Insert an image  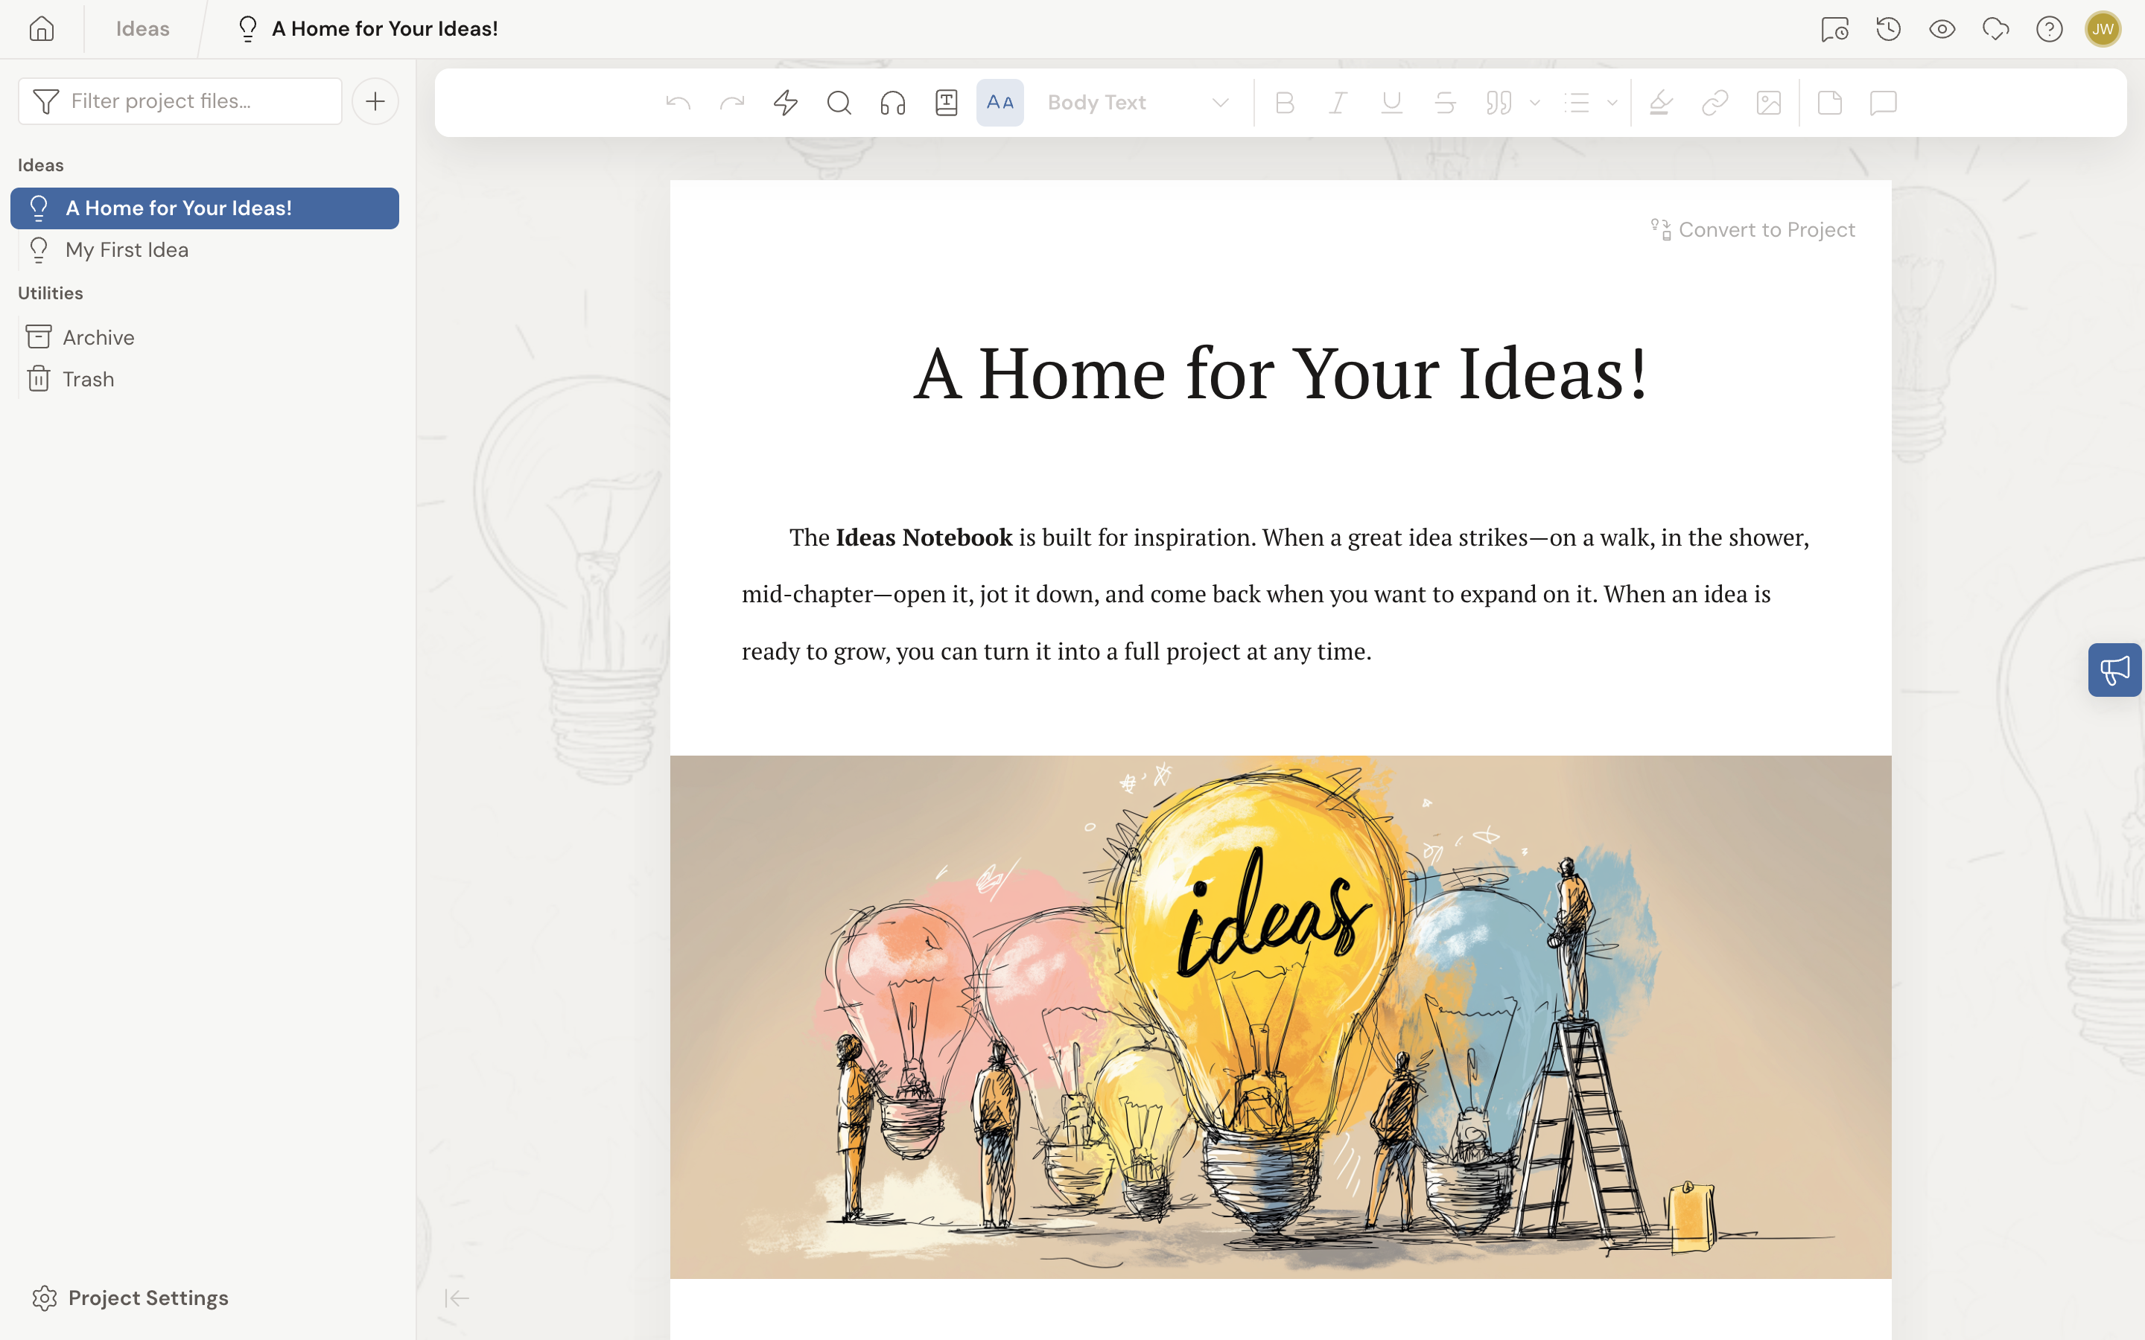[1768, 103]
